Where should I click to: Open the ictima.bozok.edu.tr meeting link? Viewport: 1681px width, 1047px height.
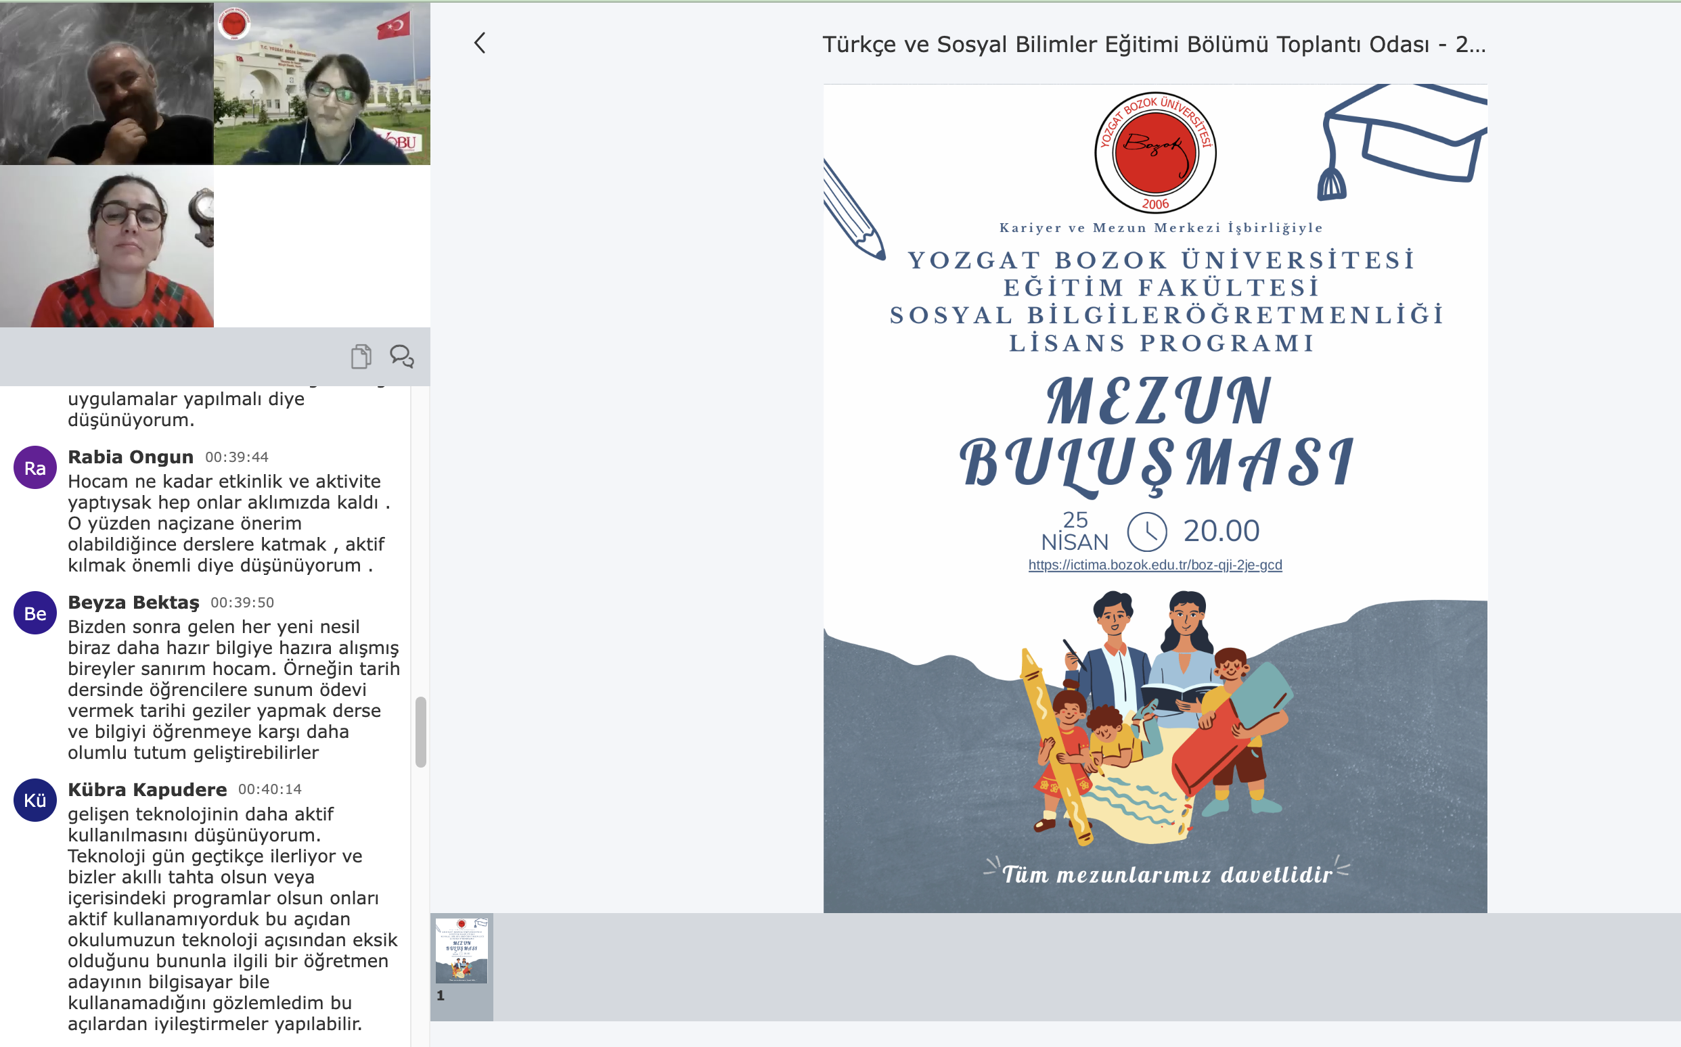1155,565
